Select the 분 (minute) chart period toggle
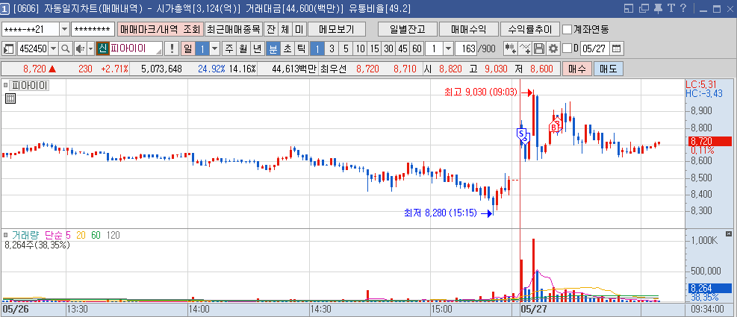This screenshot has width=737, height=317. point(273,48)
